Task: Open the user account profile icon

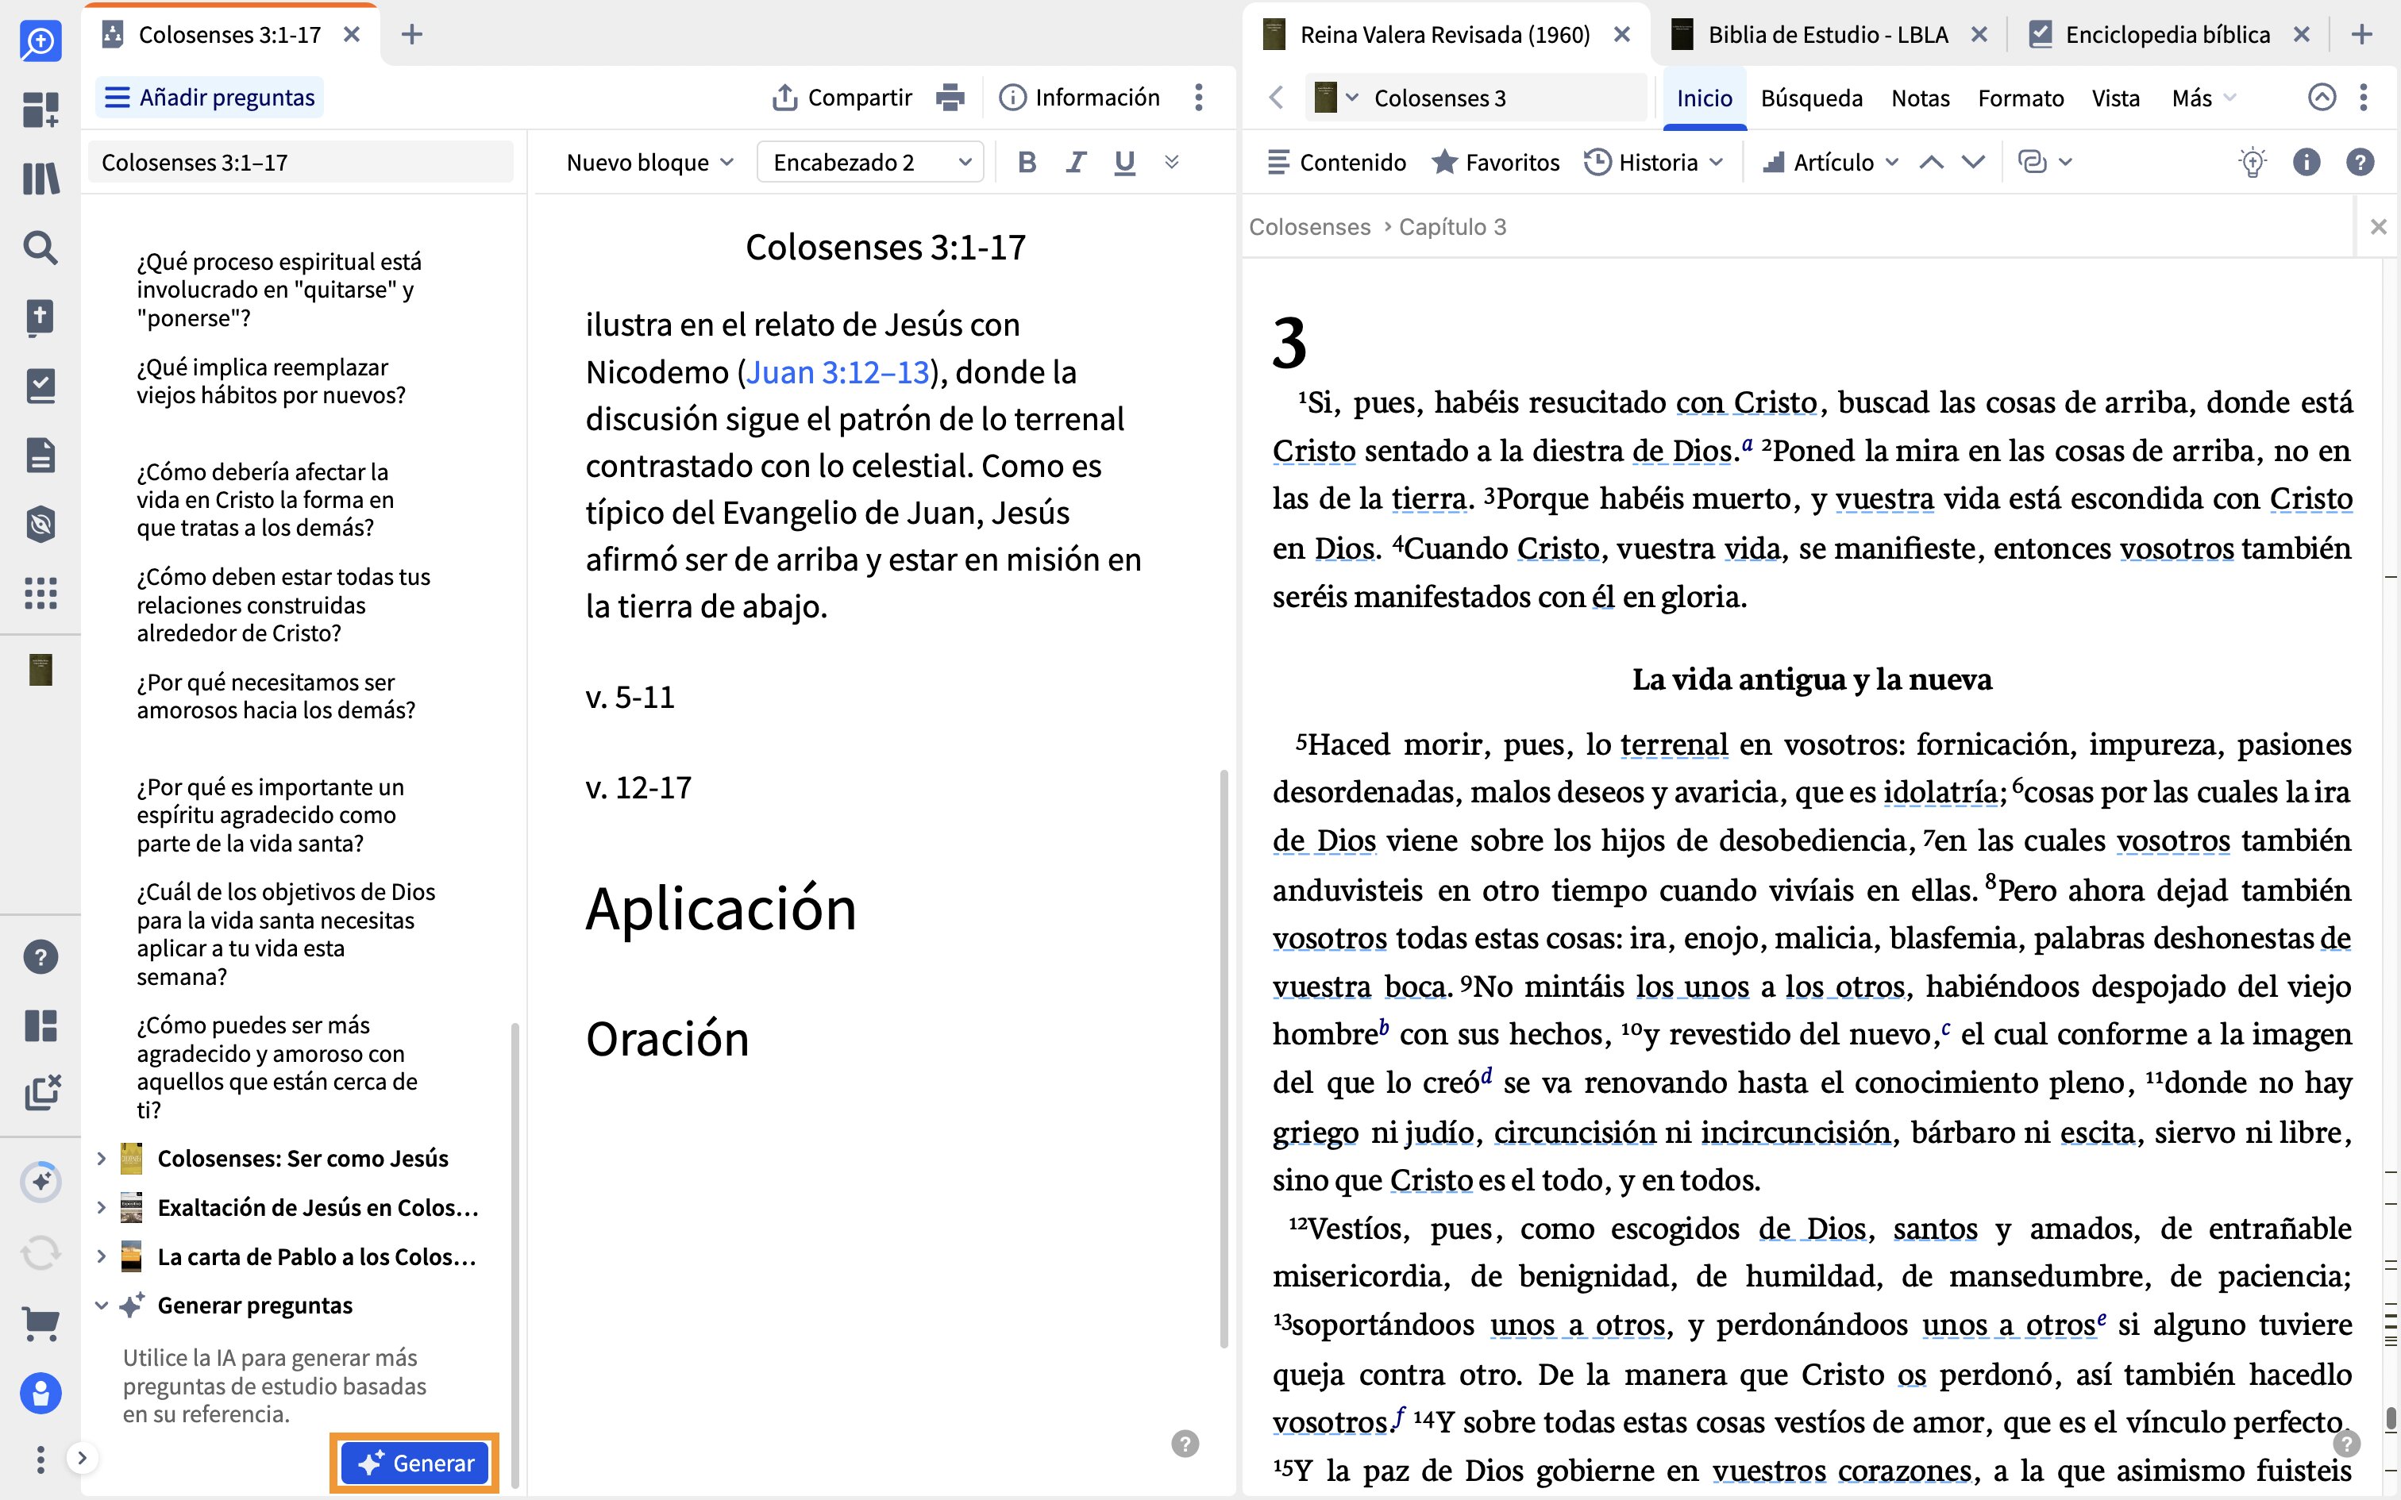Action: tap(40, 1393)
